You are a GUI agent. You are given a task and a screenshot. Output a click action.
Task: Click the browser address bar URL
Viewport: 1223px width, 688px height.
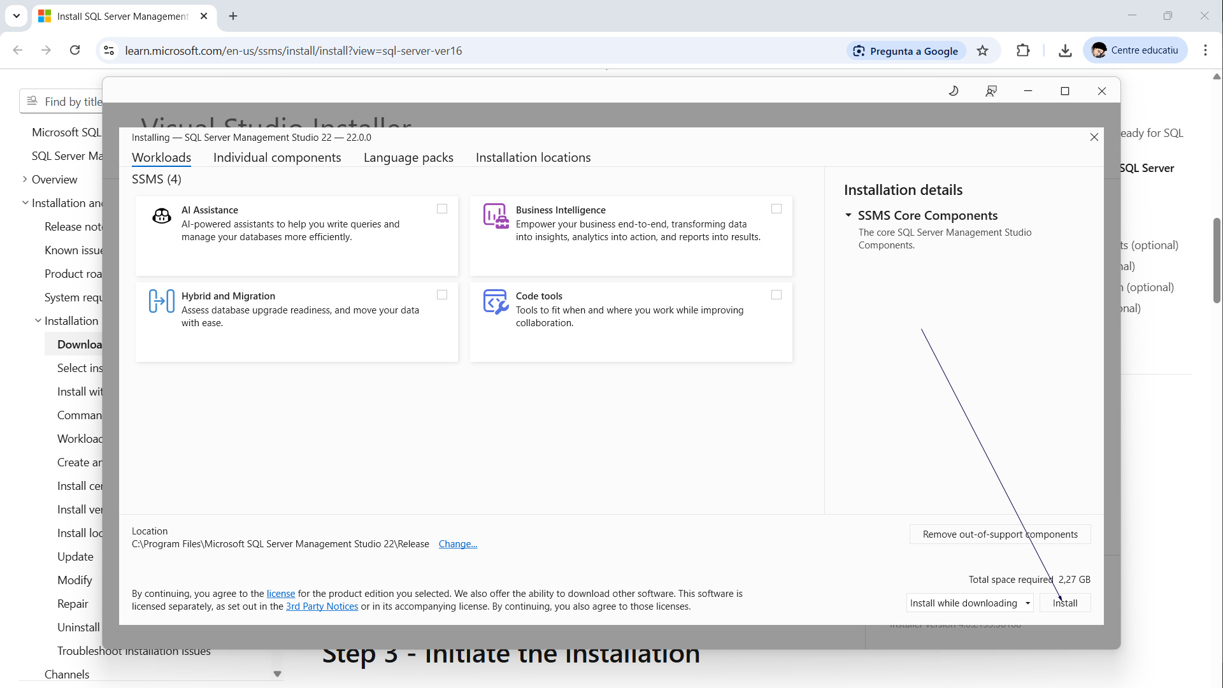[293, 51]
